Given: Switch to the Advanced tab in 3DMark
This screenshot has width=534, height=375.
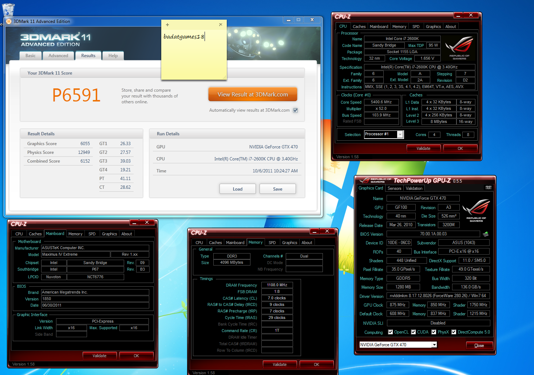Looking at the screenshot, I should tap(58, 56).
